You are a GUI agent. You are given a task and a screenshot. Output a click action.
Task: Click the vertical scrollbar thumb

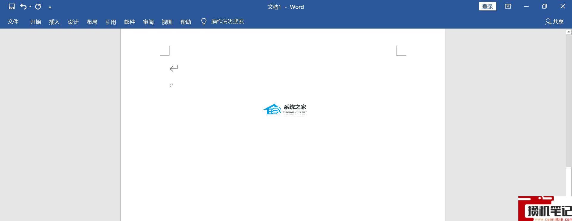coord(569,181)
